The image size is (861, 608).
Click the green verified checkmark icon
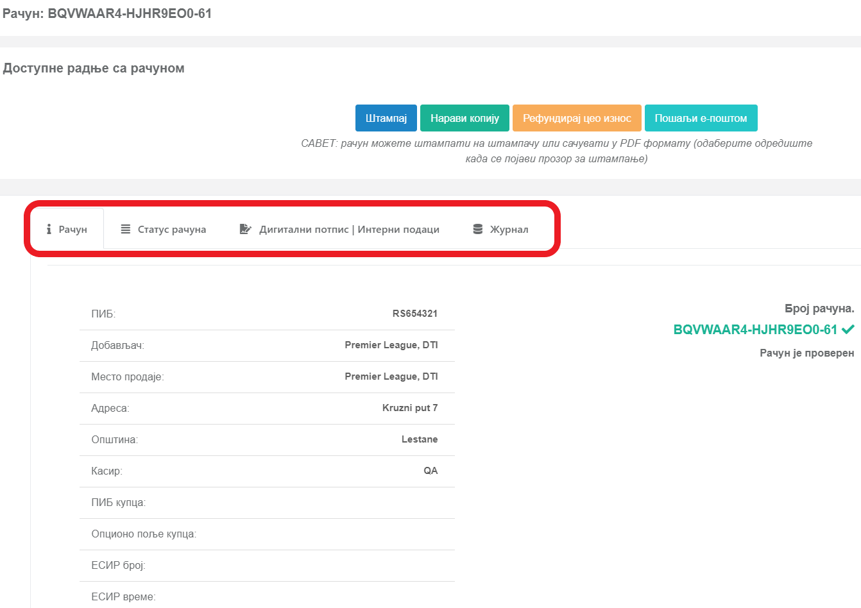tap(848, 330)
